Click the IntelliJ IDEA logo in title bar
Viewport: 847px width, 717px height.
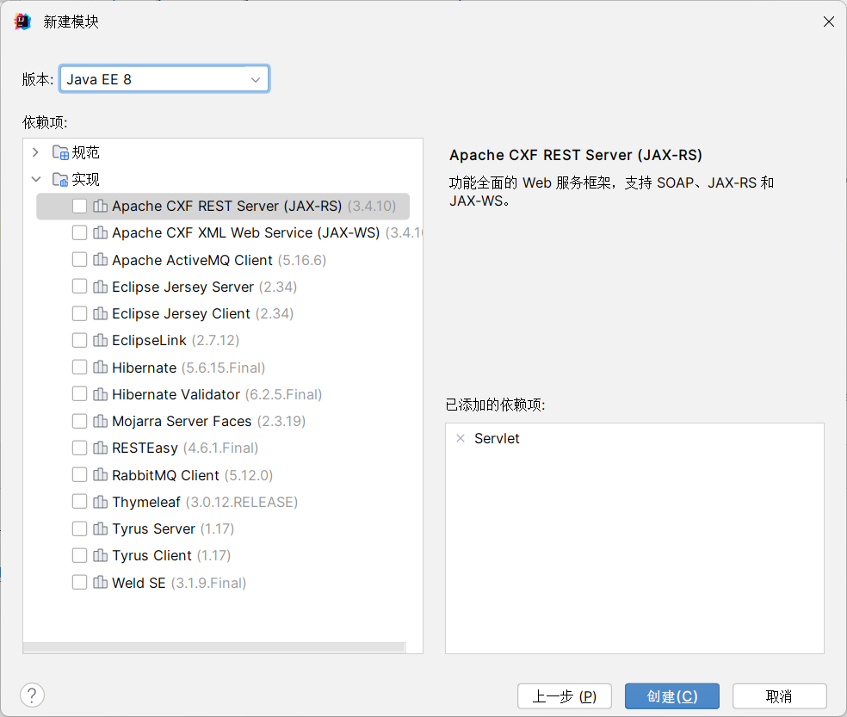click(x=22, y=22)
